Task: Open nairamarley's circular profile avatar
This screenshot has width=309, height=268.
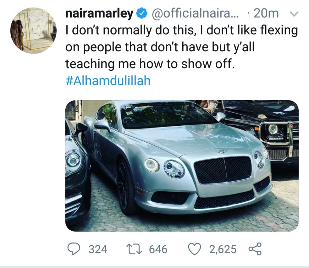Action: point(33,31)
